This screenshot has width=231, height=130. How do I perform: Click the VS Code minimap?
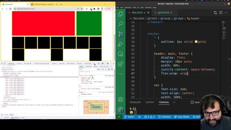point(224,30)
